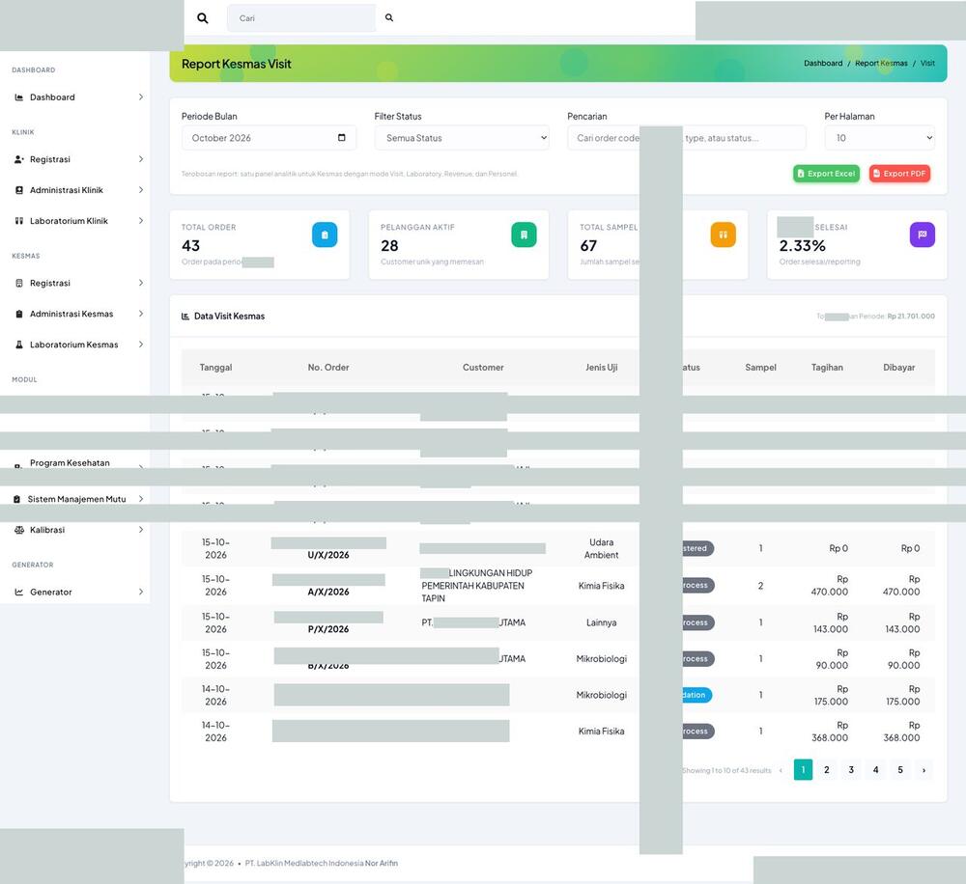966x884 pixels.
Task: Open Sistem Manajemen Mutu menu
Action: click(78, 499)
